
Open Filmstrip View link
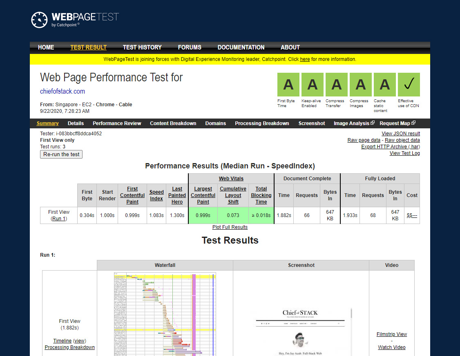[x=392, y=334]
